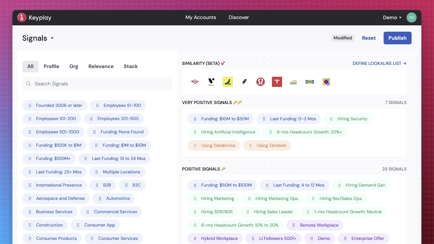
Task: Grab the drag handle on B2C chip
Action: (126, 185)
